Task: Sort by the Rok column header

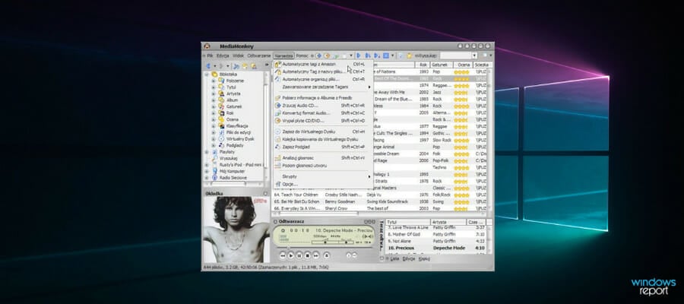Action: point(423,65)
